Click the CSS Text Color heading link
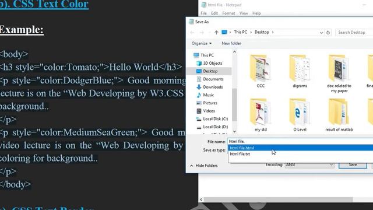Image resolution: width=373 pixels, height=210 pixels. pyautogui.click(x=44, y=4)
